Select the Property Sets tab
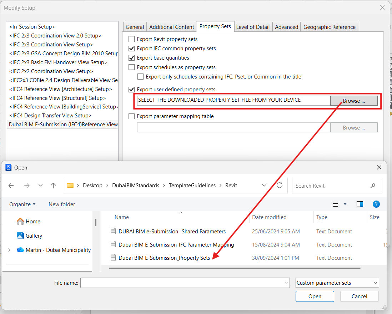The height and width of the screenshot is (314, 392). [x=215, y=26]
